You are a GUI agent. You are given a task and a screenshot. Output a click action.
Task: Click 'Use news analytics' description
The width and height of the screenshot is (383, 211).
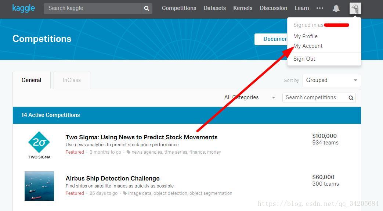point(122,145)
